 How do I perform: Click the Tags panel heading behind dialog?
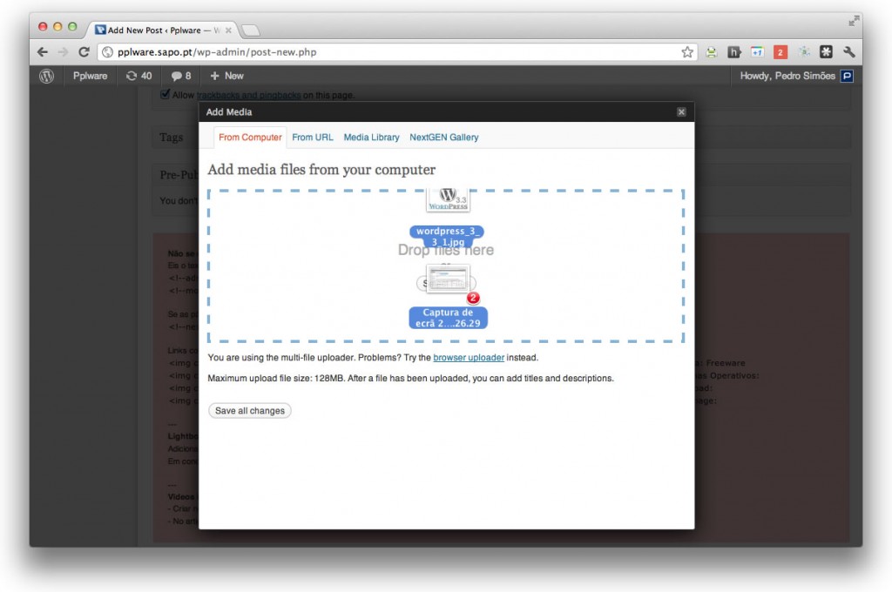click(x=172, y=137)
